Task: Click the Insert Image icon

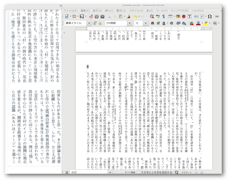Action: pos(178,17)
